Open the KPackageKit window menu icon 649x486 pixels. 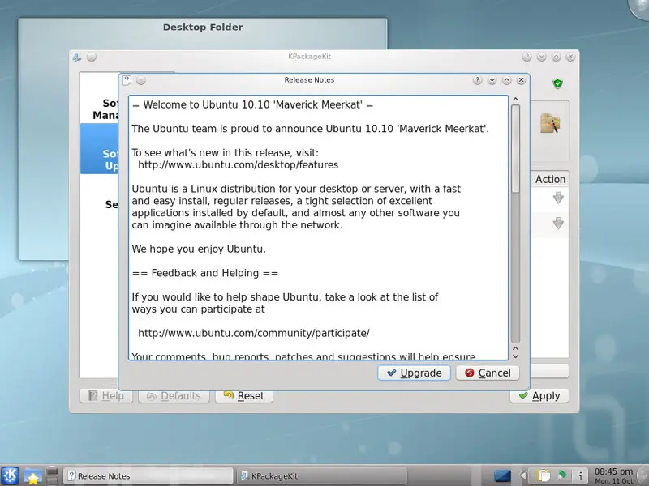click(x=77, y=57)
